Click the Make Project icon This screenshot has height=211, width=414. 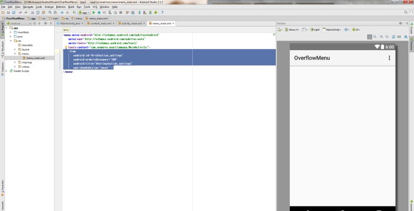74,12
